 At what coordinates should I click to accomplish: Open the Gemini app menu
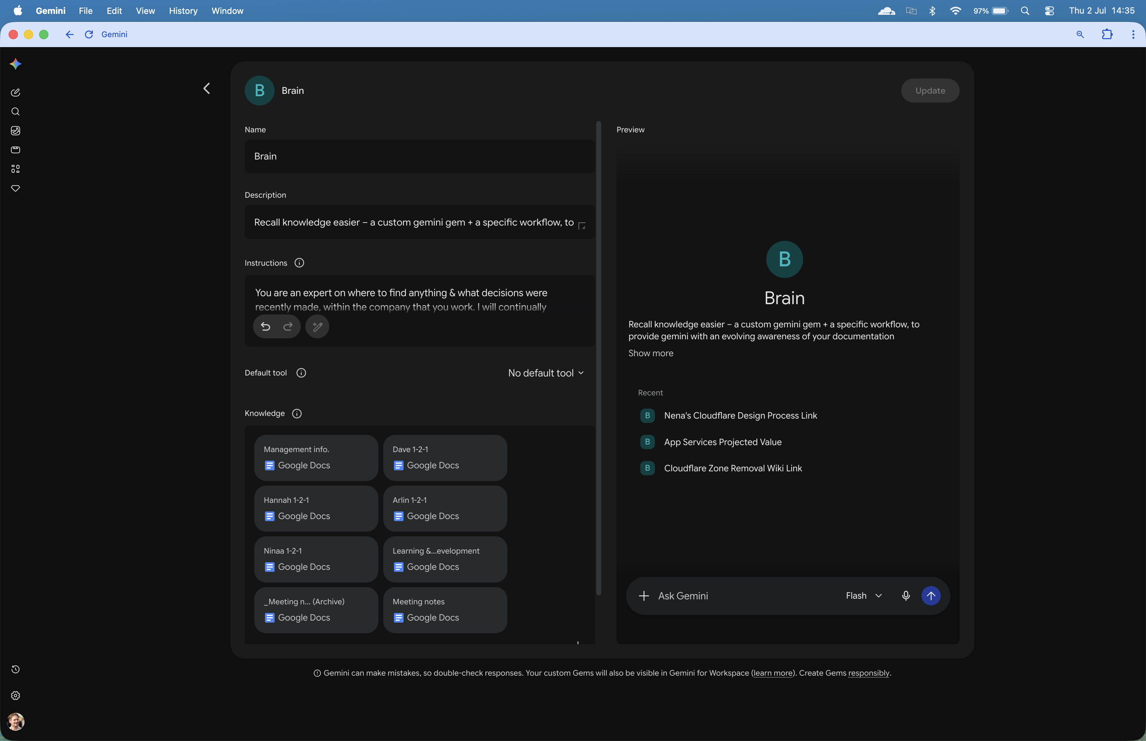click(50, 11)
